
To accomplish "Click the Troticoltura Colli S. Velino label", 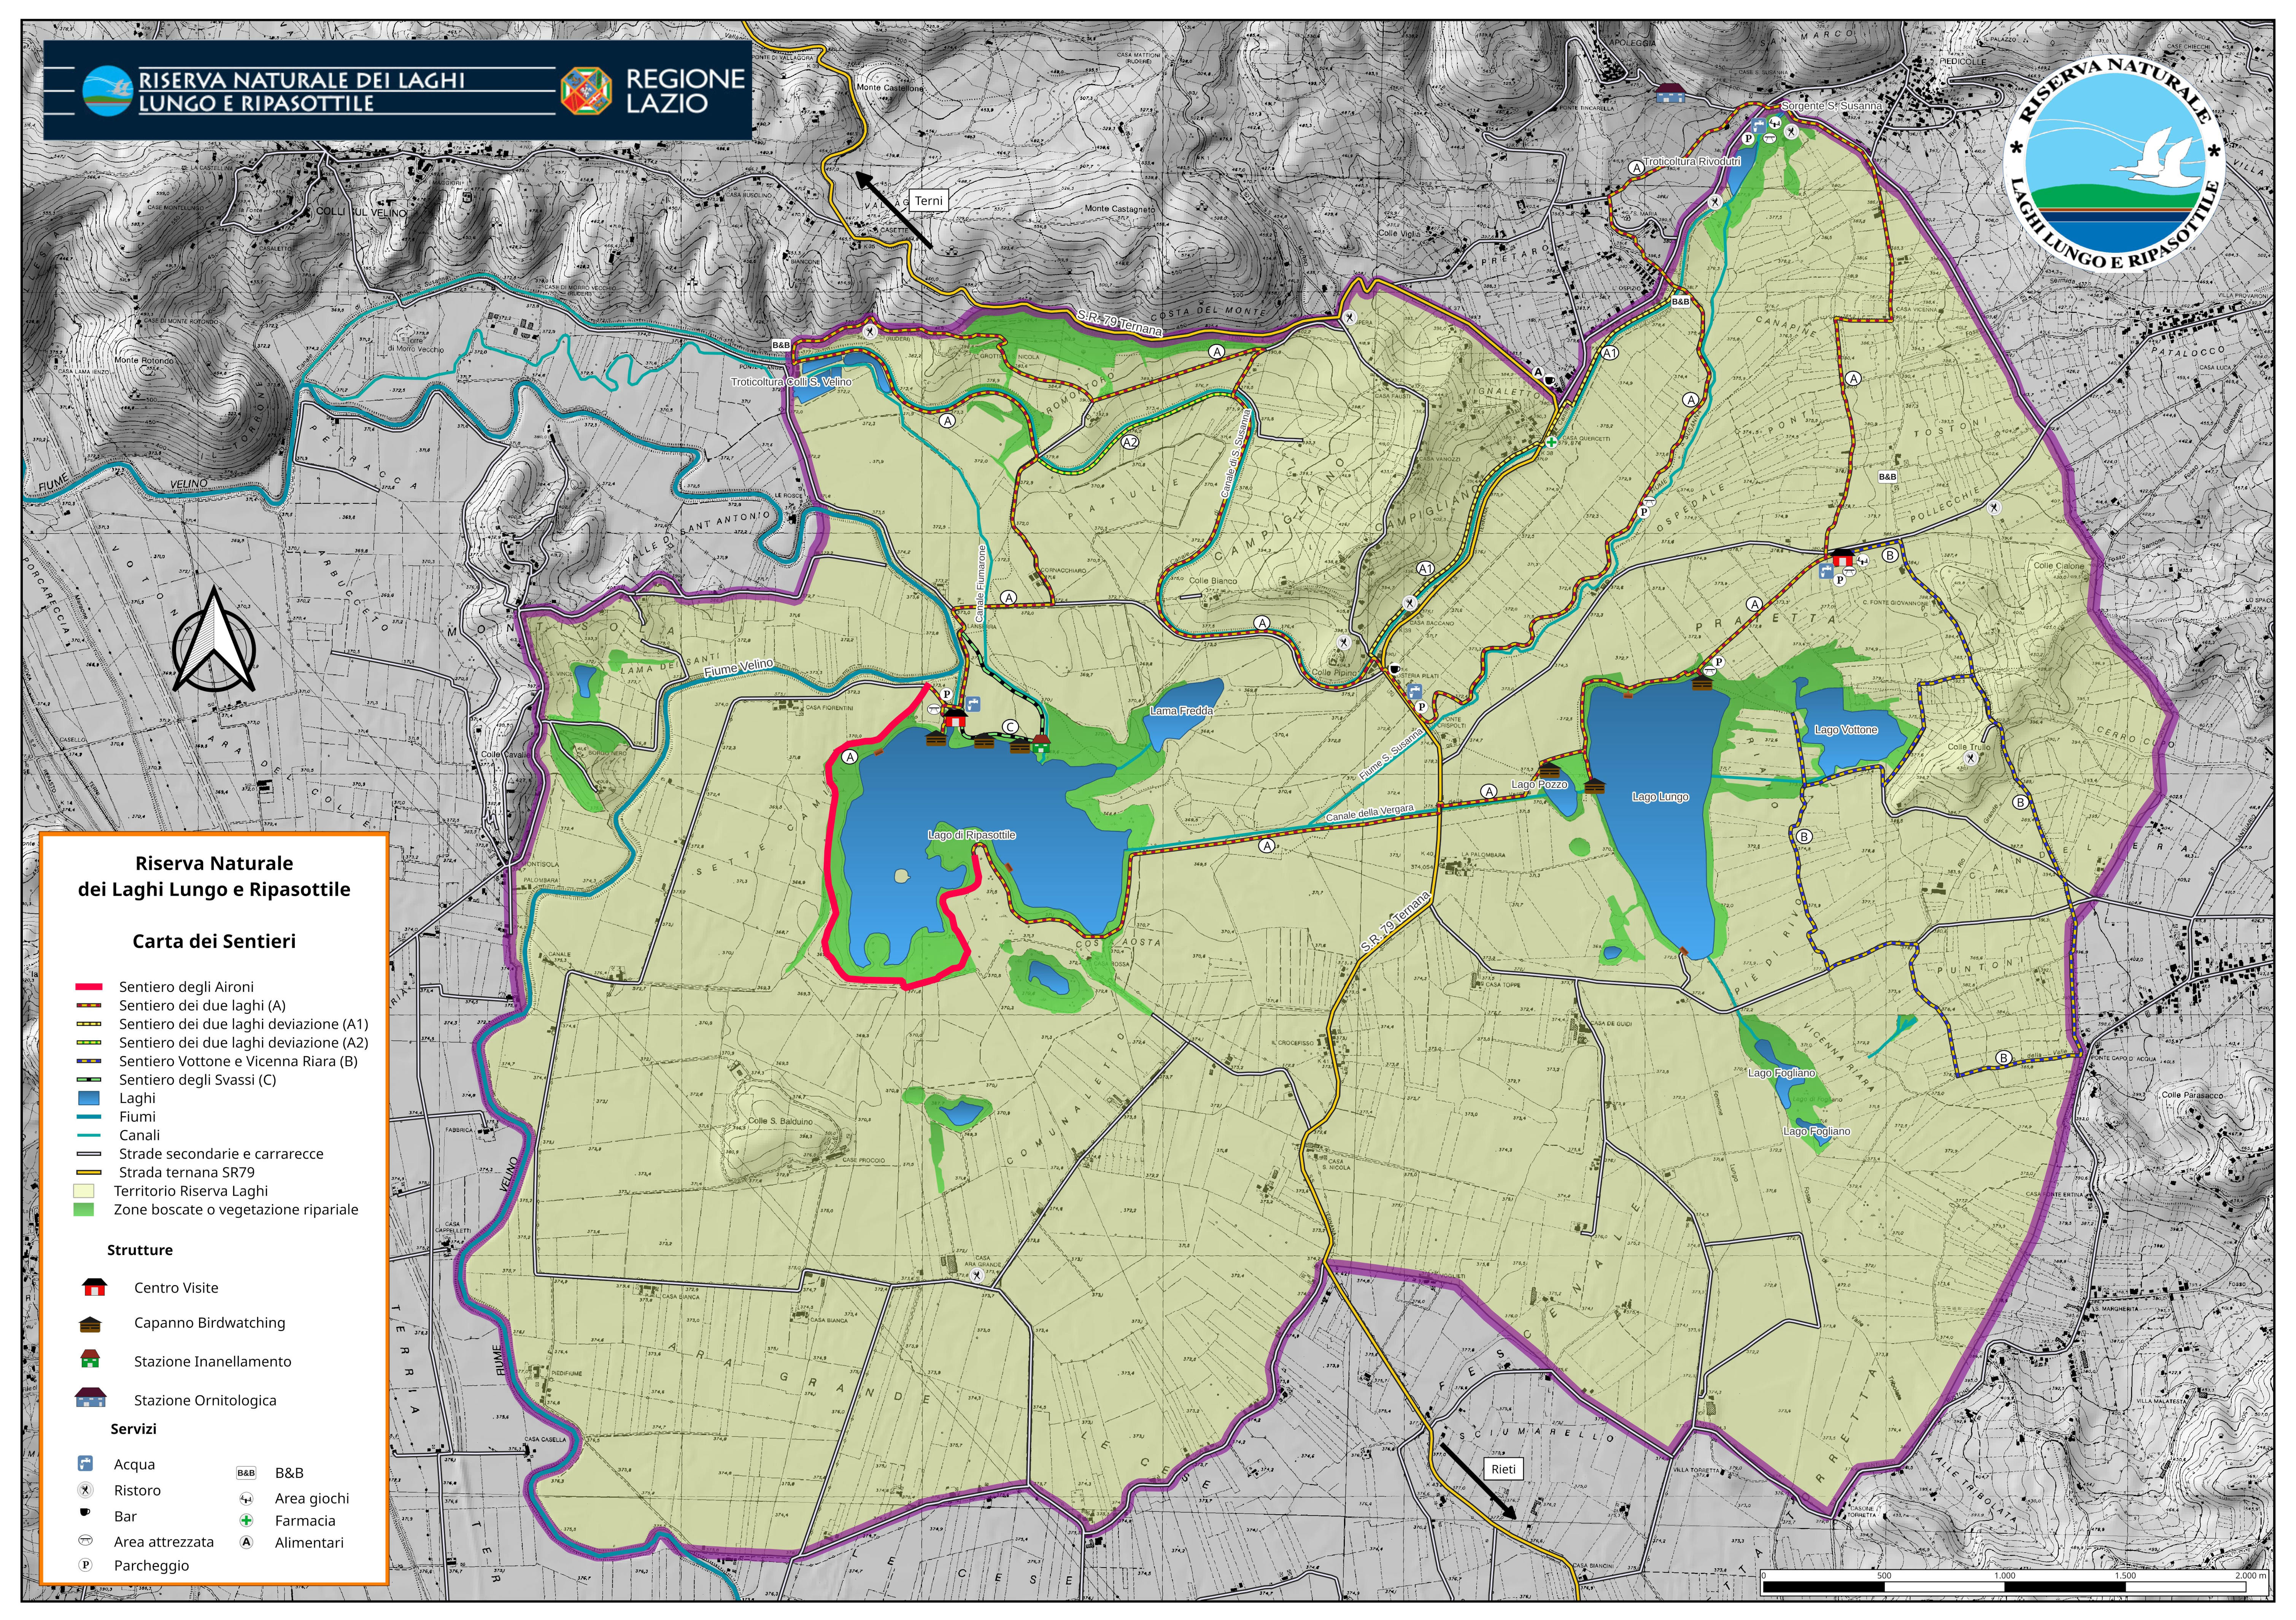I will (791, 382).
